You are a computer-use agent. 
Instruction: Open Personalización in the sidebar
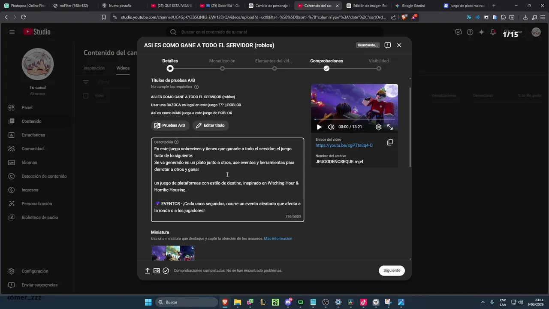pos(38,203)
